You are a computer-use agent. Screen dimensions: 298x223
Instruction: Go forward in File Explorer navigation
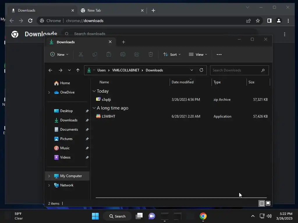coord(61,70)
